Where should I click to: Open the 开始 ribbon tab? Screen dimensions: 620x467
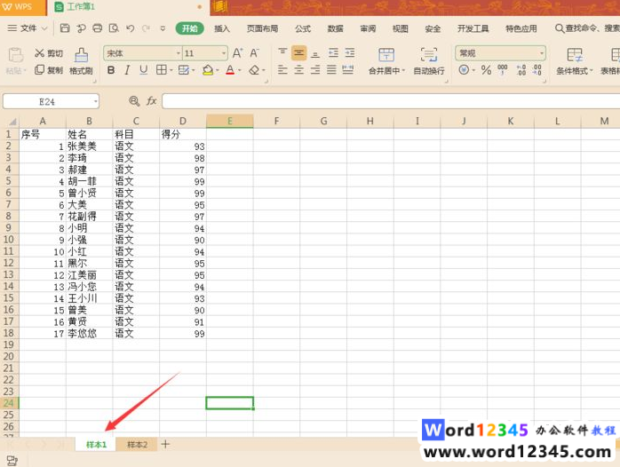point(190,28)
